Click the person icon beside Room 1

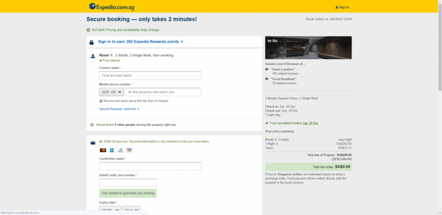pyautogui.click(x=93, y=56)
